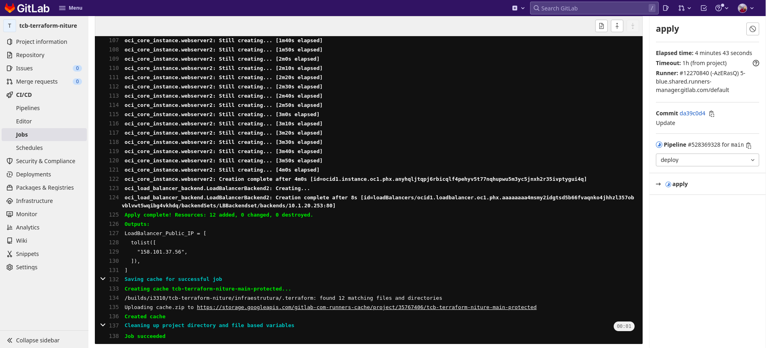Open the user avatar menu
The image size is (766, 348).
[x=746, y=8]
